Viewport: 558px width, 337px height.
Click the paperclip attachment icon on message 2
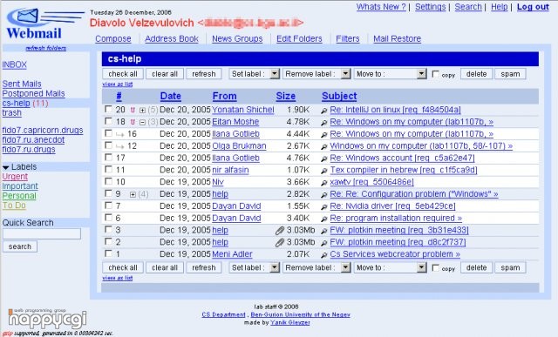pos(280,243)
